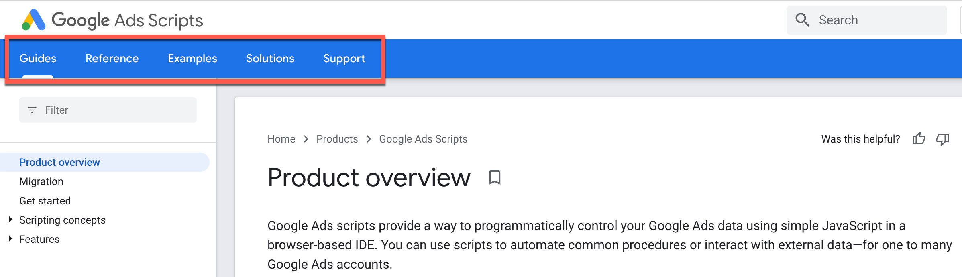Give thumbs down feedback
This screenshot has height=277, width=962.
(942, 139)
